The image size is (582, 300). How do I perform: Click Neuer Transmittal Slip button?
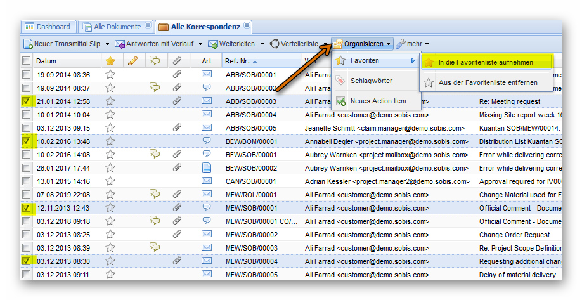coord(61,44)
